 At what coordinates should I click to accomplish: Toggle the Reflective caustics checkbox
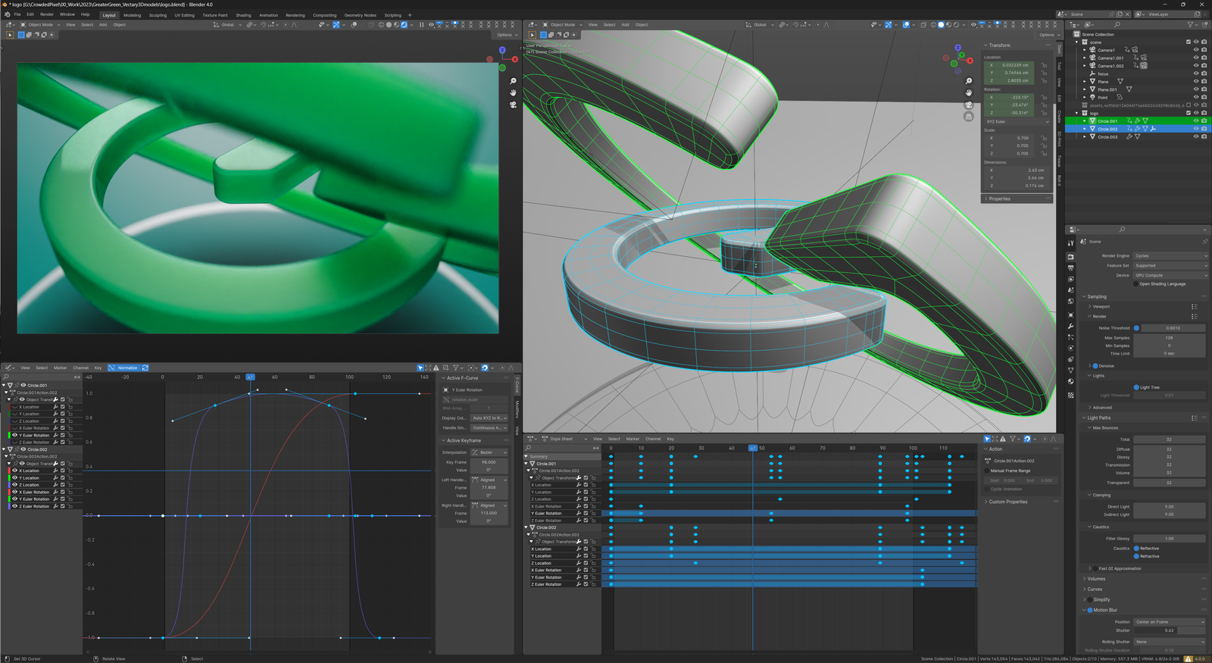pyautogui.click(x=1136, y=549)
